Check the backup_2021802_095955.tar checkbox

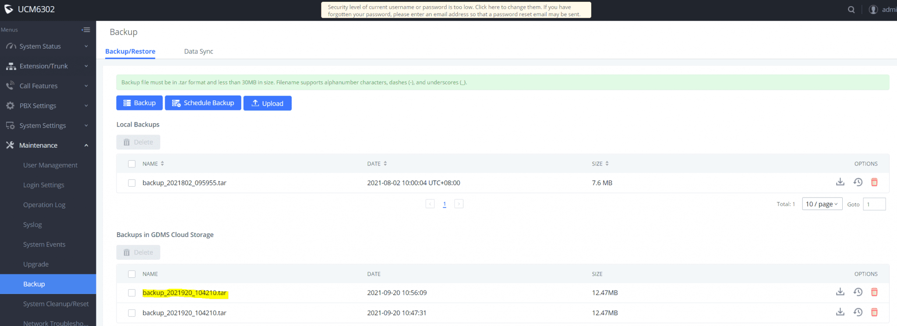tap(132, 183)
